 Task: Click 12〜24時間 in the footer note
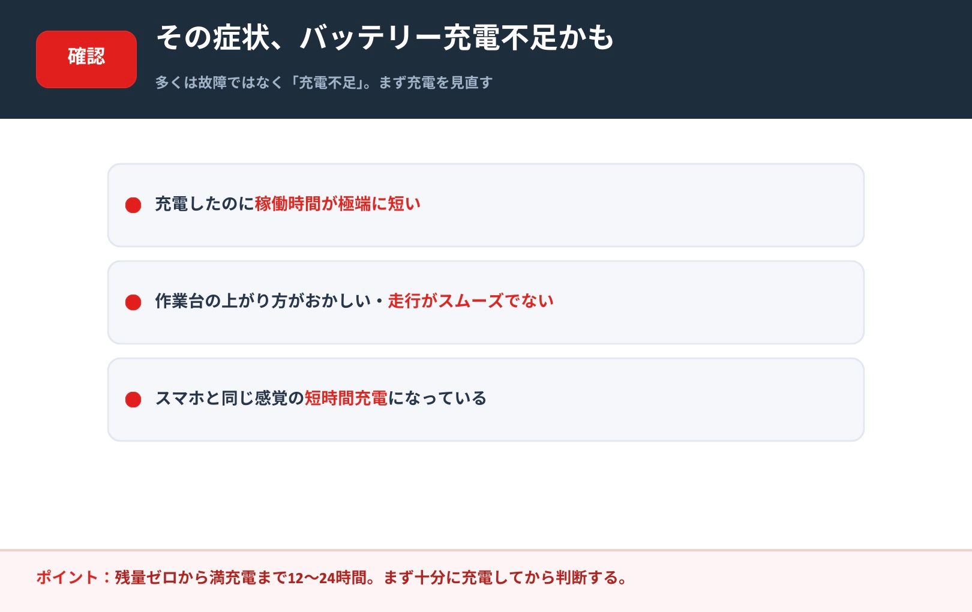coord(327,578)
